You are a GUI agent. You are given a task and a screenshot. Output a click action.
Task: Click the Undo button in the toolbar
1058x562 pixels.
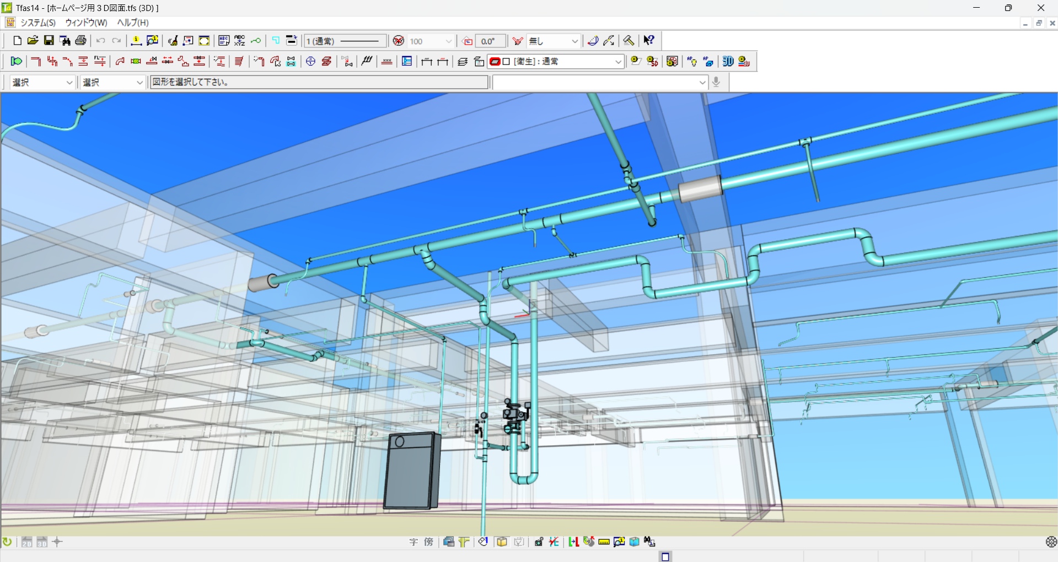click(100, 40)
